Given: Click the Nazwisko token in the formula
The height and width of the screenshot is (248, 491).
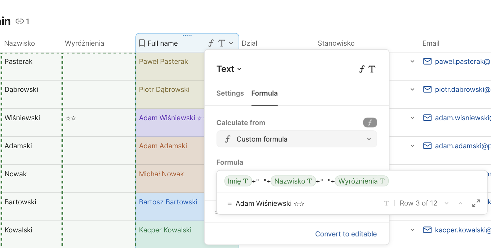Looking at the screenshot, I should 293,181.
